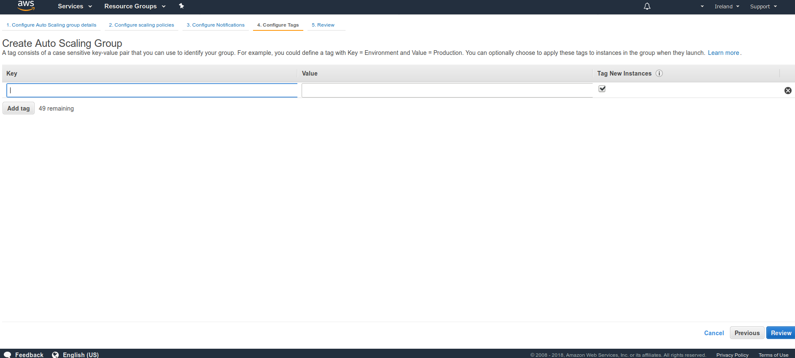Image resolution: width=795 pixels, height=358 pixels.
Task: Uncheck the Tag New Instances checkbox
Action: (602, 89)
